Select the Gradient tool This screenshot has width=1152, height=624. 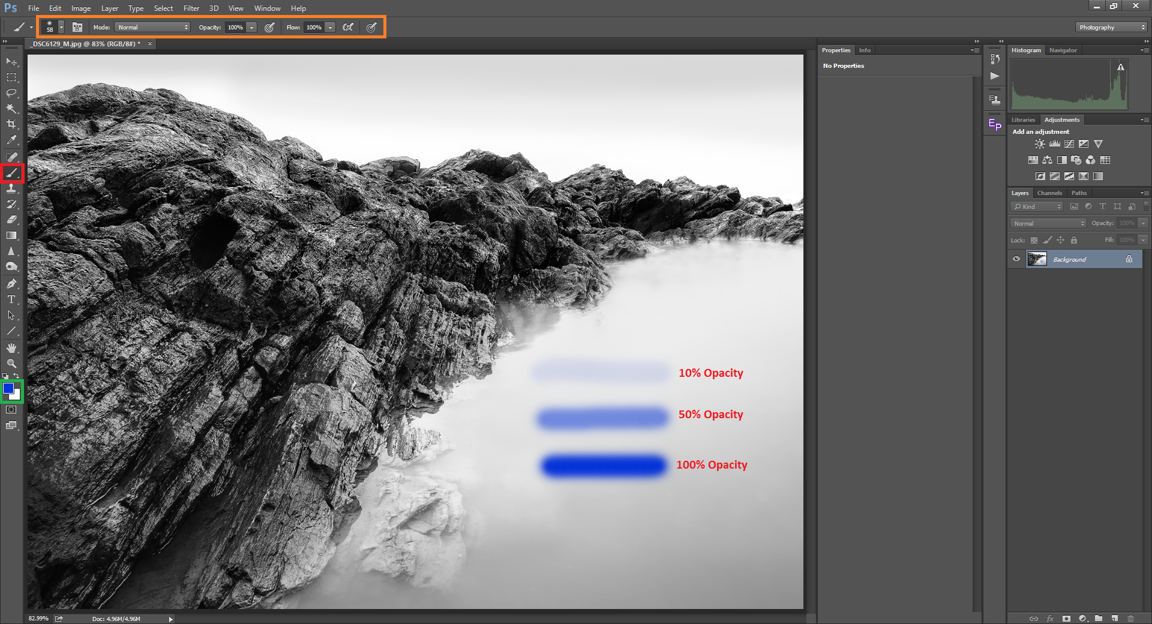pyautogui.click(x=11, y=235)
